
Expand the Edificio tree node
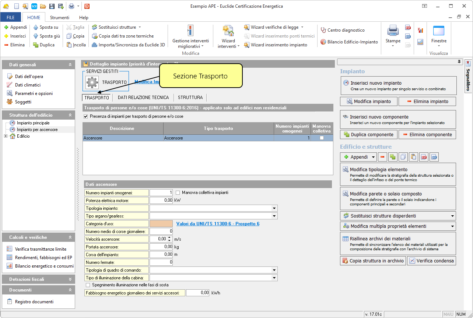click(6, 136)
